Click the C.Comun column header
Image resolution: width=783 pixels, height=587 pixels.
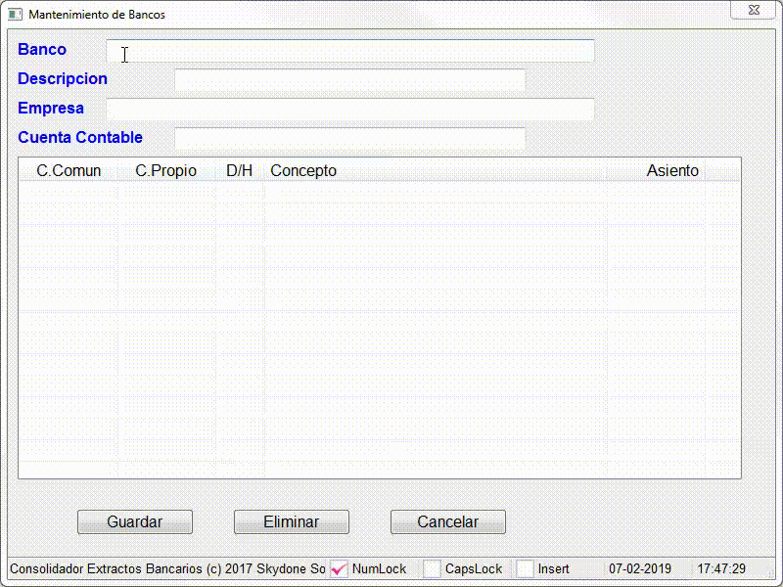[x=69, y=171]
